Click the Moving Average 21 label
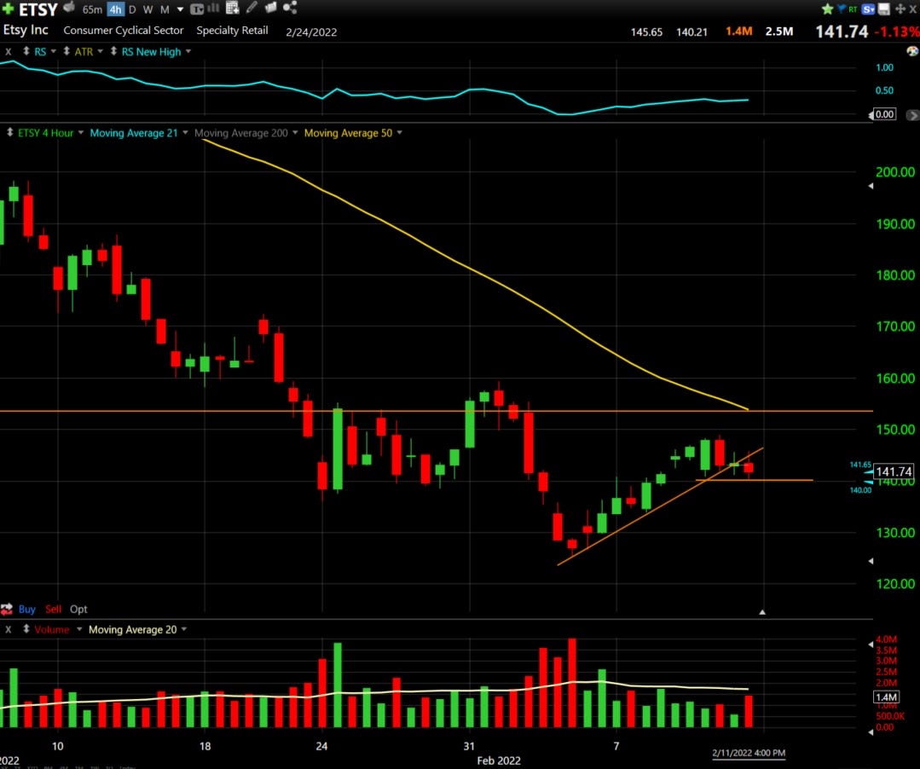The width and height of the screenshot is (920, 769). (x=134, y=133)
